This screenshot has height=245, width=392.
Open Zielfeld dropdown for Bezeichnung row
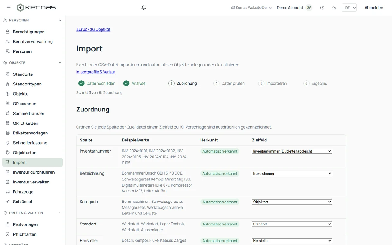coord(292,174)
